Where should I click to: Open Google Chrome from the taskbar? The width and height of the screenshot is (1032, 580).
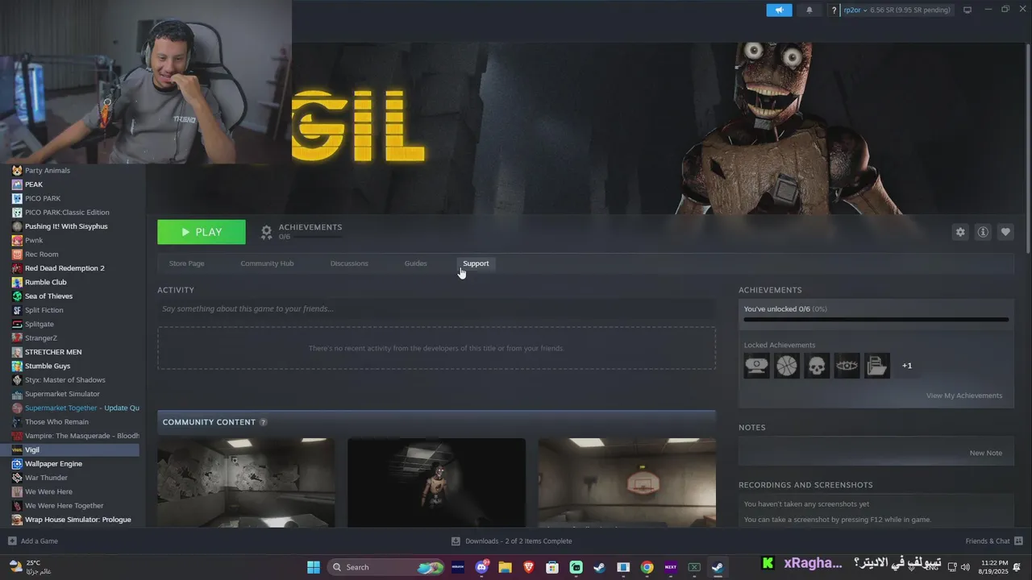647,567
